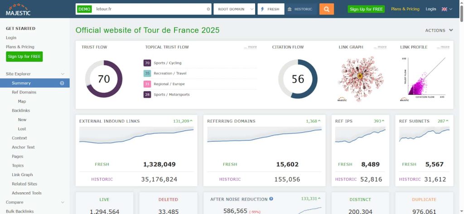Open Advanced Tools sidebar item

(x=27, y=193)
